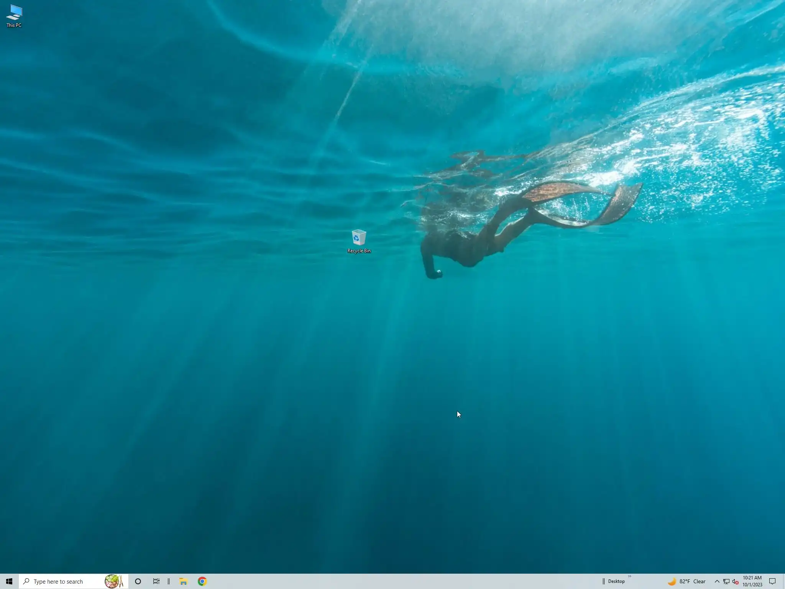785x589 pixels.
Task: Open the clock and date calendar flyout
Action: click(x=752, y=581)
